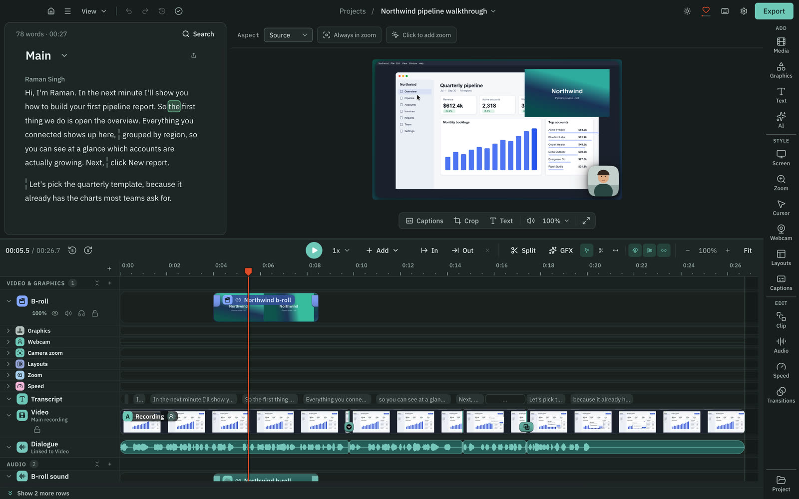The image size is (799, 499).
Task: Open the Layouts panel in sidebar
Action: (x=781, y=257)
